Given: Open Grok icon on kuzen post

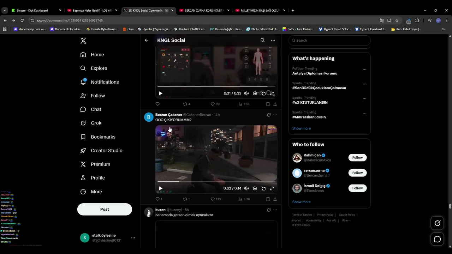Looking at the screenshot, I should click(x=269, y=210).
